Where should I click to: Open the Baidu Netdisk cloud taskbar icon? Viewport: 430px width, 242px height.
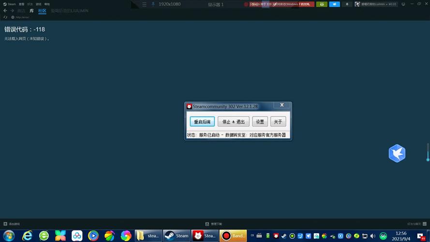pos(77,236)
